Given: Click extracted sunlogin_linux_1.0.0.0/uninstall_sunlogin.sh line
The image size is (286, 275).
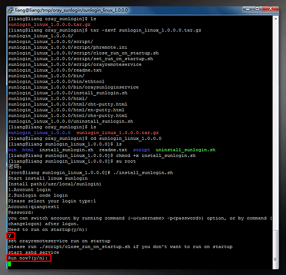Looking at the screenshot, I should [70, 121].
